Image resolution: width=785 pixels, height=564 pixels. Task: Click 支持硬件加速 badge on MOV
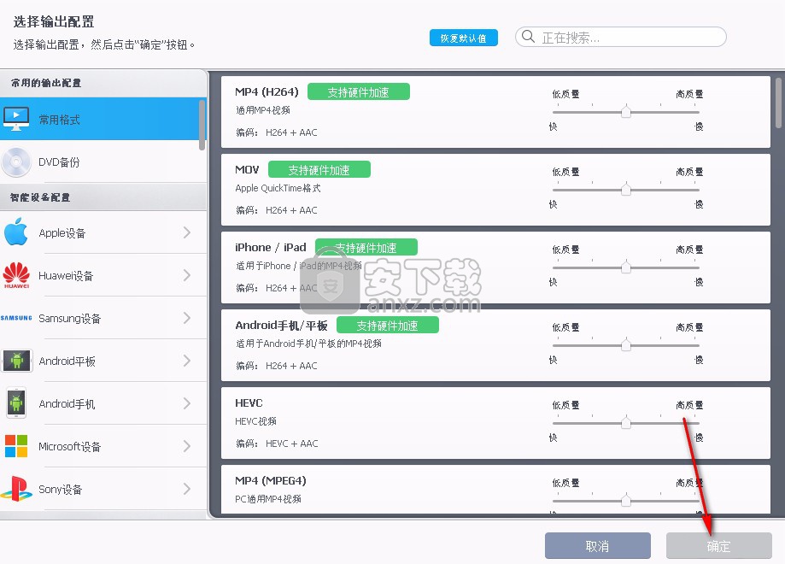[319, 169]
